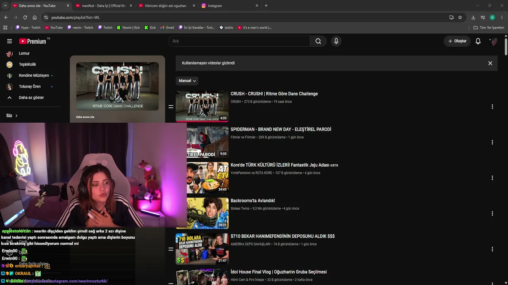This screenshot has height=285, width=508.
Task: Dismiss the 'Kullanılamayan videolar gizlendi' notice
Action: (490, 63)
